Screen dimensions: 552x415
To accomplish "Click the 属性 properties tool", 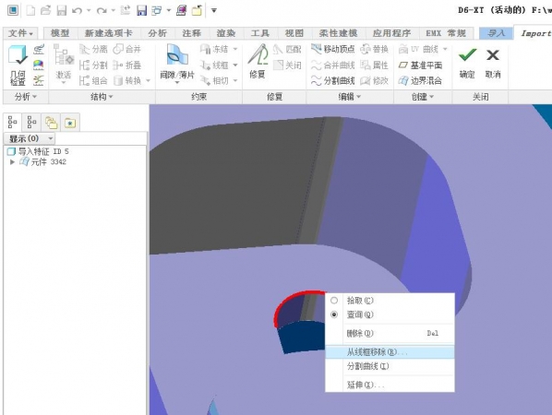I will 374,65.
